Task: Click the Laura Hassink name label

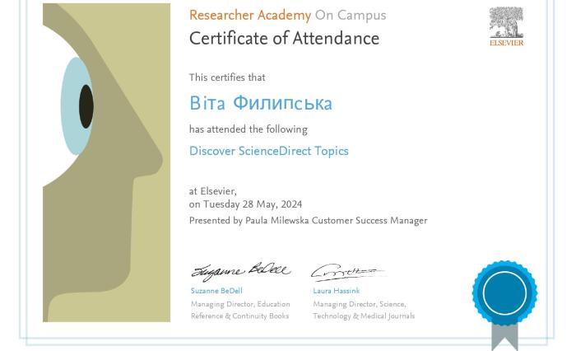Action: tap(336, 291)
